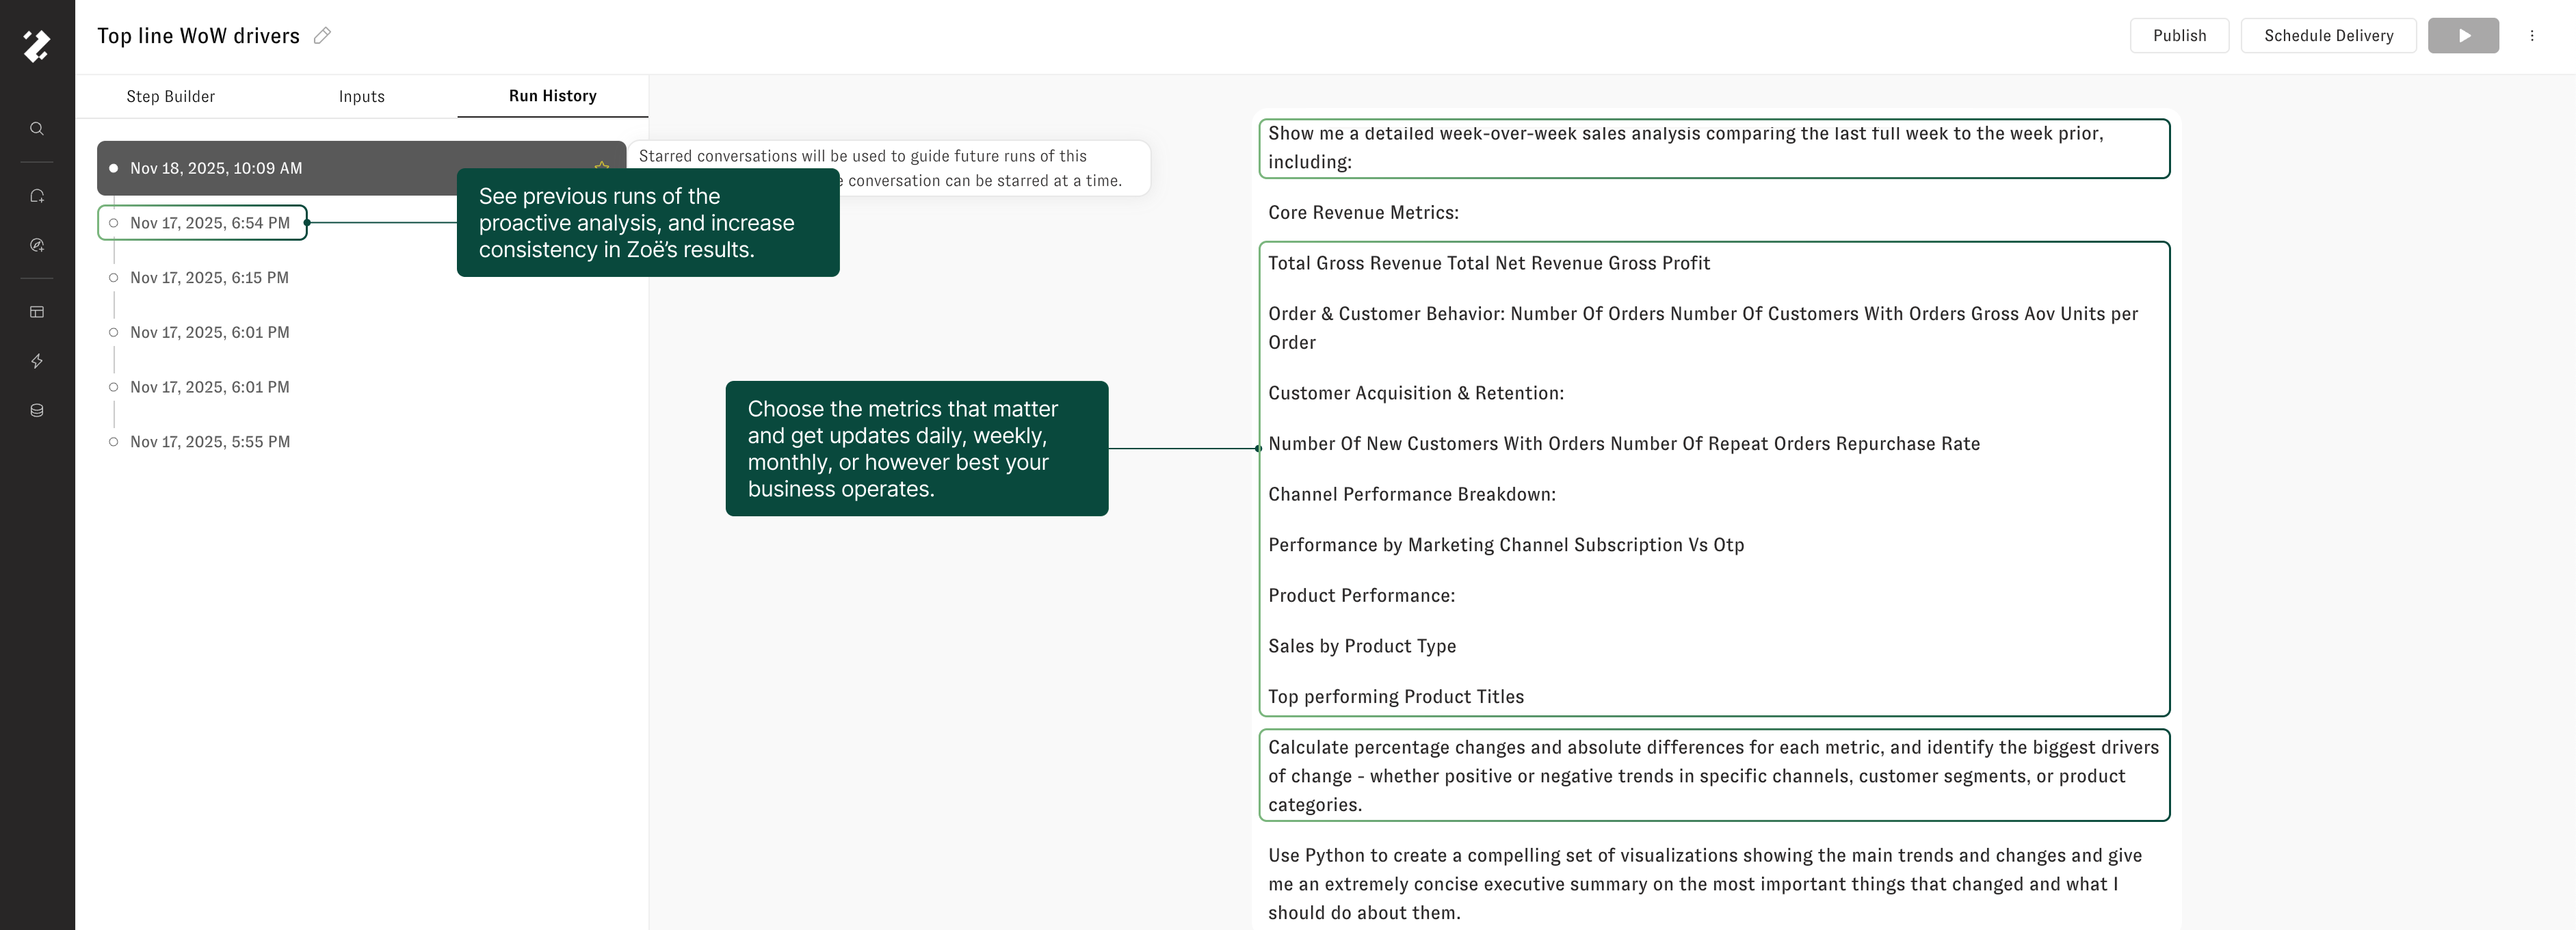The width and height of the screenshot is (2576, 930).
Task: Select the Nov 17, 5:55 PM run
Action: (x=209, y=442)
